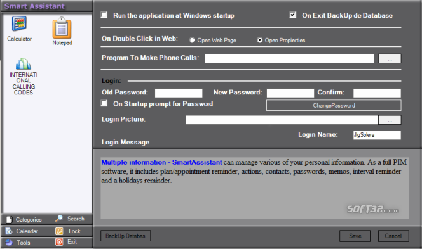
Task: Open the Notepad shortcut icon
Action: click(62, 28)
